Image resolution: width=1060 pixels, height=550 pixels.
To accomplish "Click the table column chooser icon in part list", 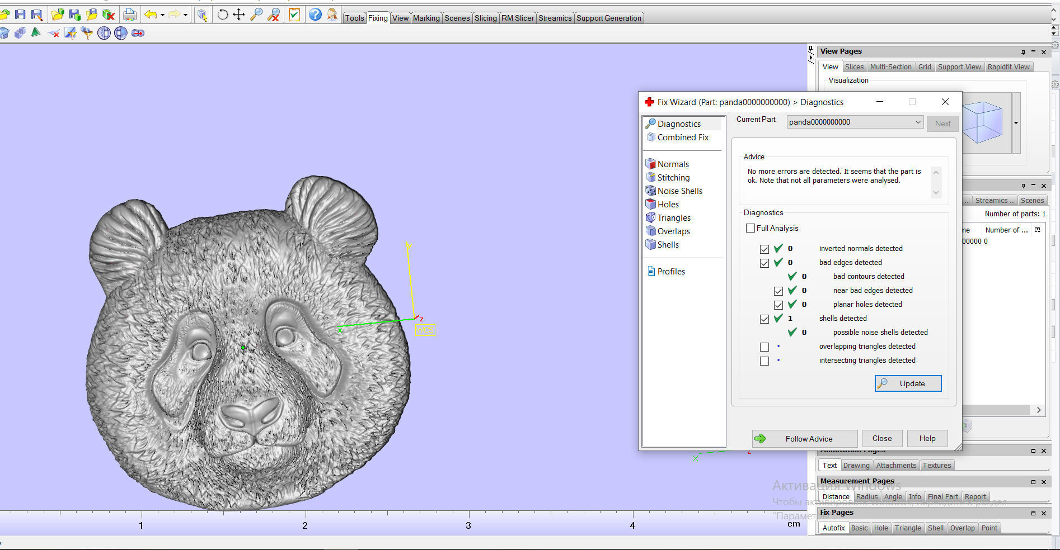I will (x=1038, y=230).
